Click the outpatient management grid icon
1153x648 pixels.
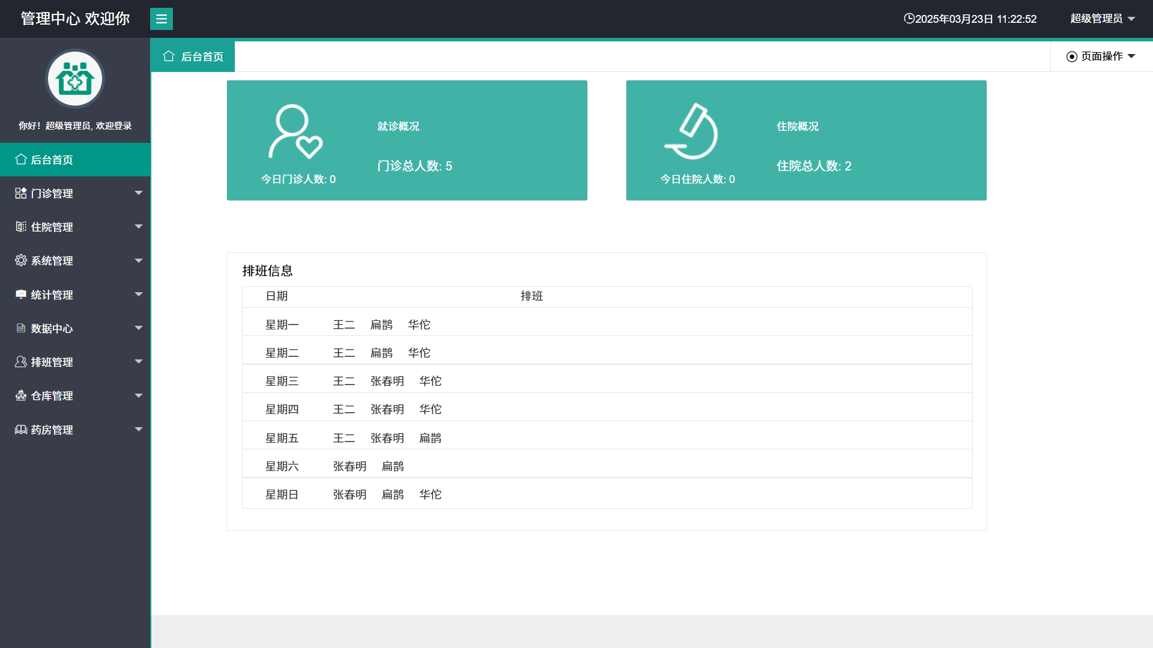pos(20,193)
